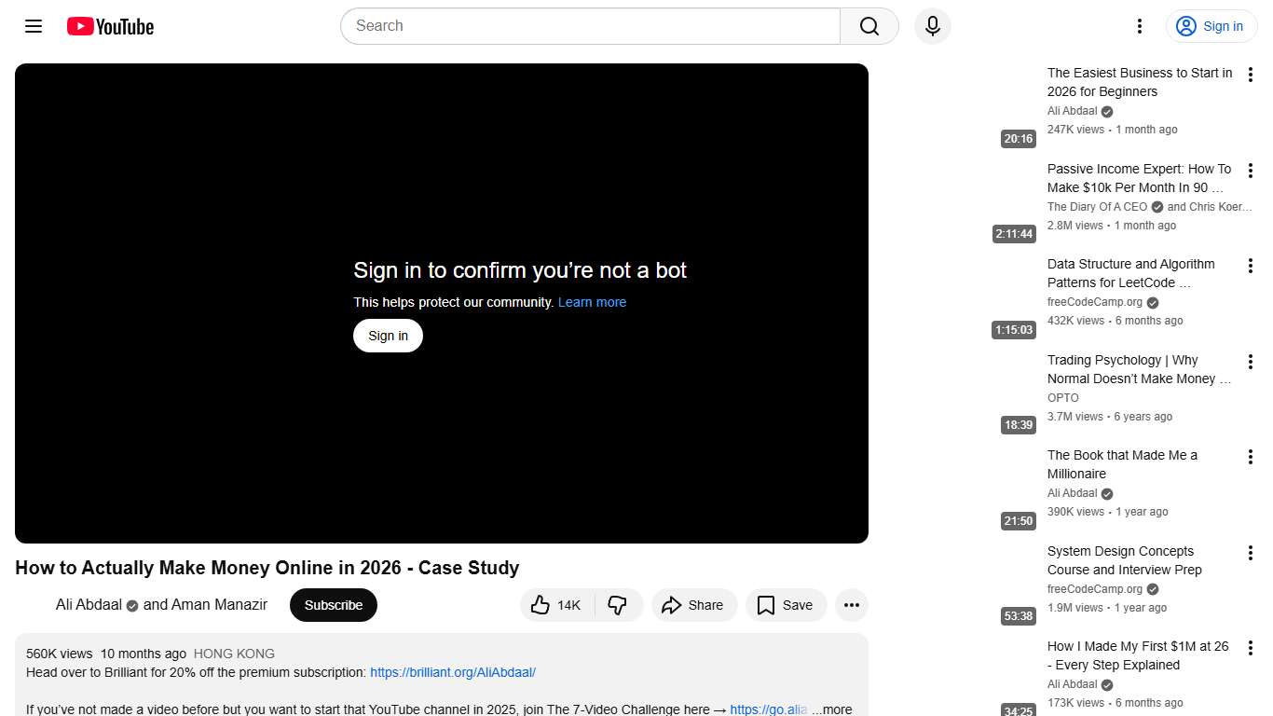Follow the brilliant.org sponsor link
This screenshot has width=1273, height=716.
pyautogui.click(x=453, y=672)
